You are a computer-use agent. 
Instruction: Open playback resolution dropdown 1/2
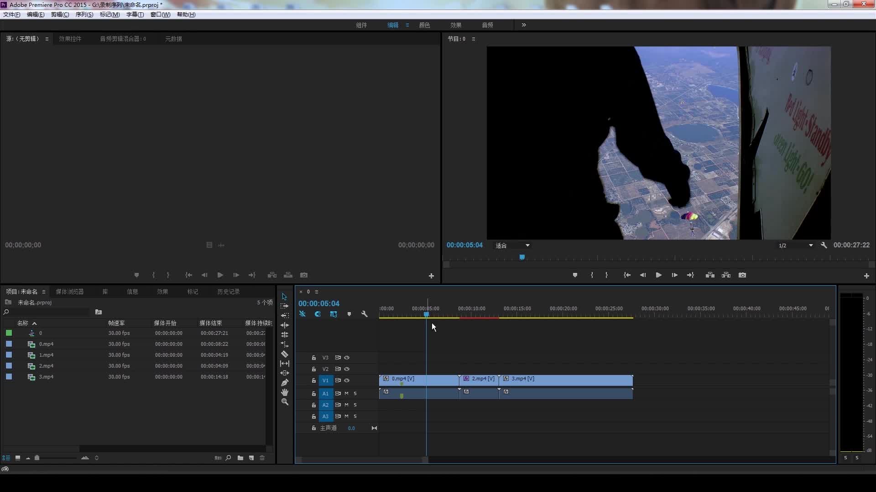795,246
